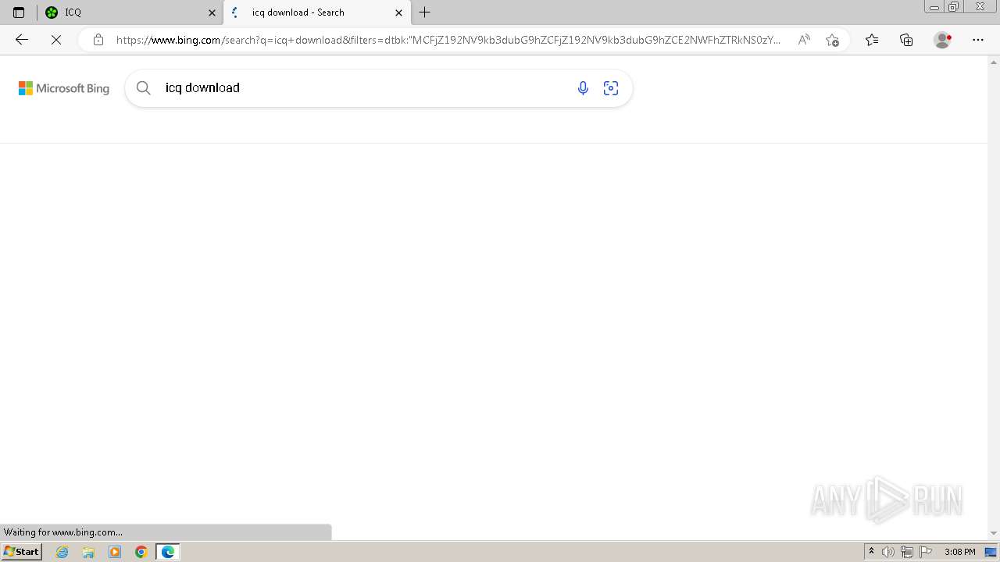The height and width of the screenshot is (562, 1000).
Task: Click the address bar URL
Action: [448, 40]
